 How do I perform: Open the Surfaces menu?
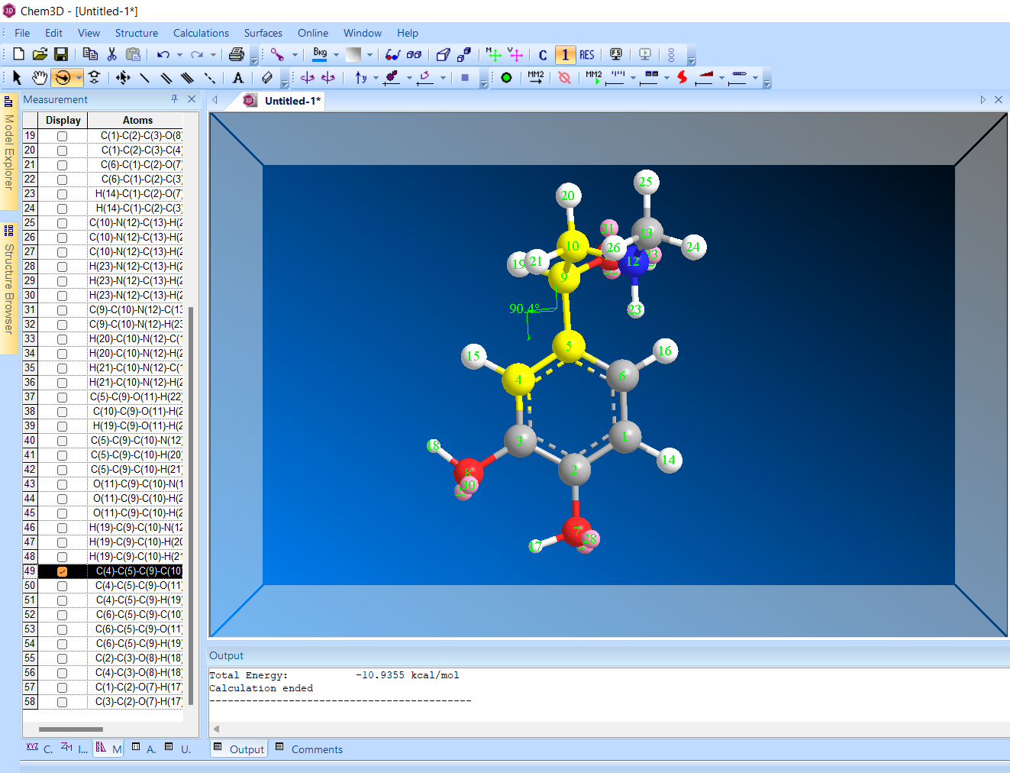[263, 33]
